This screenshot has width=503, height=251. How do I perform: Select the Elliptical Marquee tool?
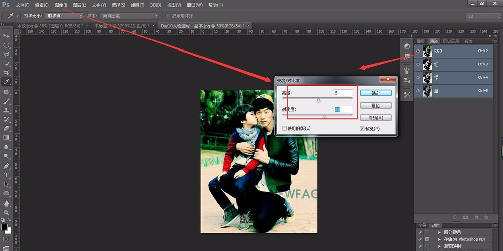click(x=7, y=45)
